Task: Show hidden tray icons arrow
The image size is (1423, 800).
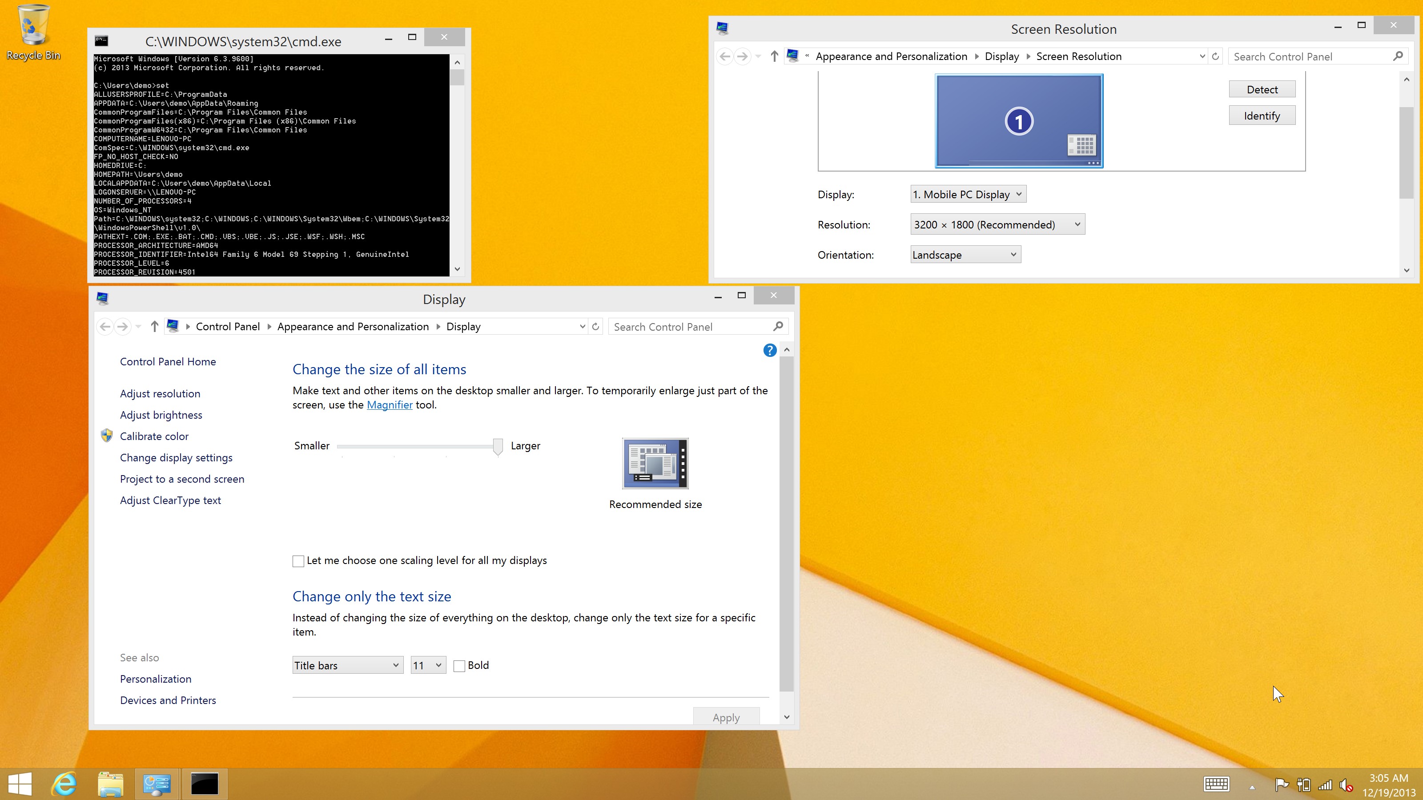Action: (1252, 787)
